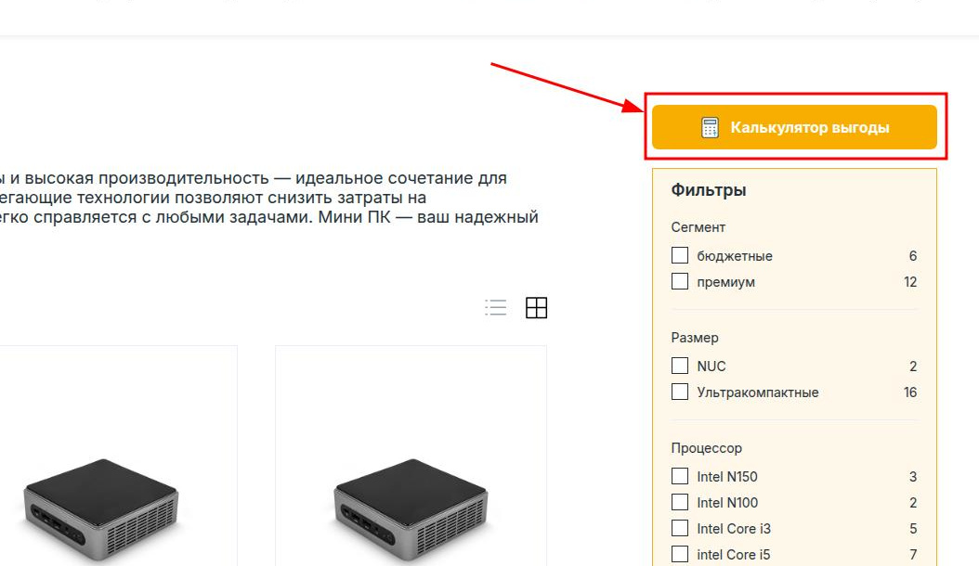979x566 pixels.
Task: Enable the NUC size filter
Action: 680,366
